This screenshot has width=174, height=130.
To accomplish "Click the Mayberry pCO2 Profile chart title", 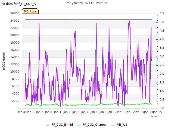I will coord(86,3).
